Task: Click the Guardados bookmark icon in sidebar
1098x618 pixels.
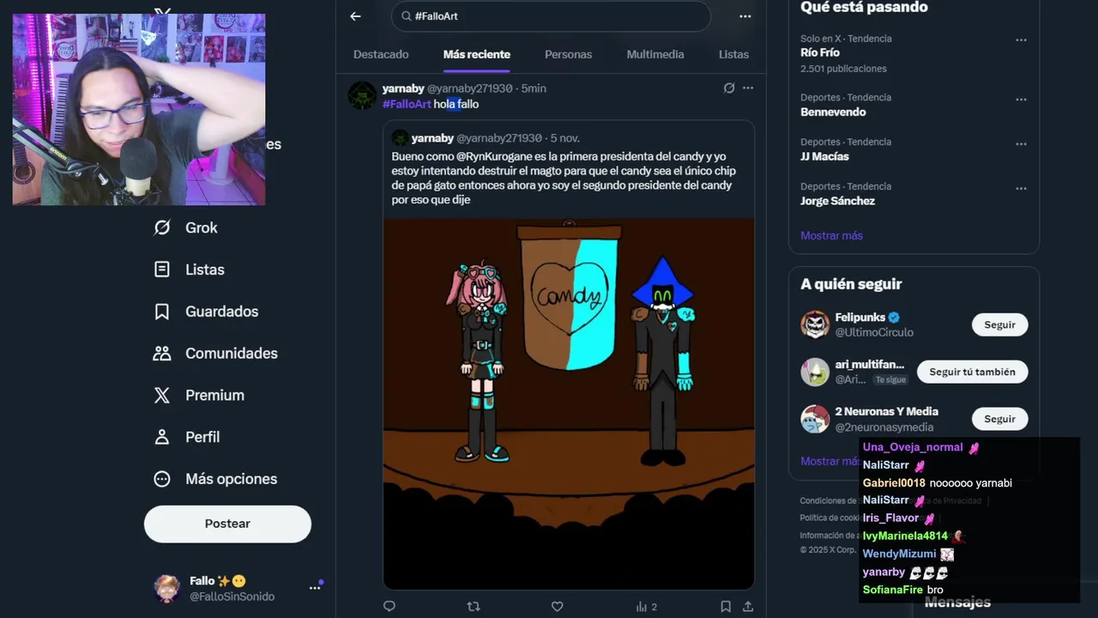Action: point(161,312)
